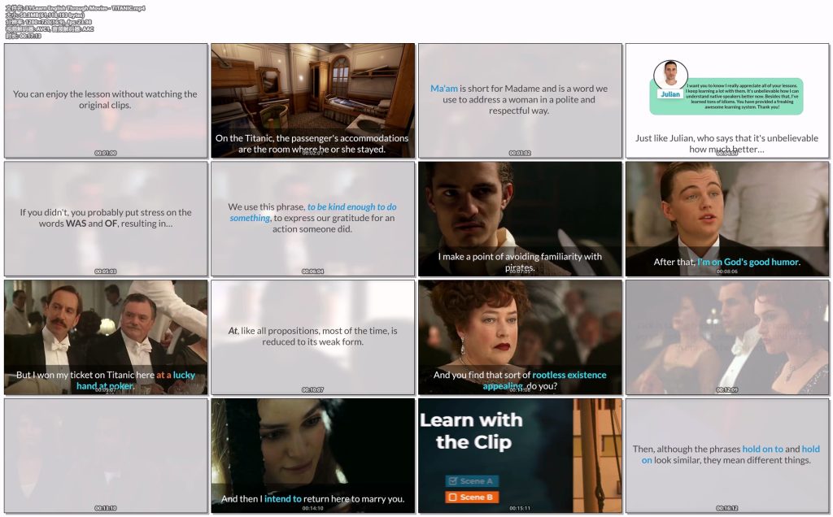Click the highlighted 'intend to' in the caption
Image resolution: width=833 pixels, height=517 pixels.
pos(282,499)
